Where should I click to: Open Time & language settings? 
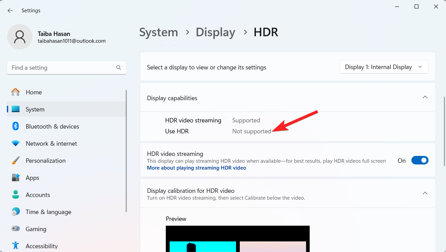(x=48, y=212)
